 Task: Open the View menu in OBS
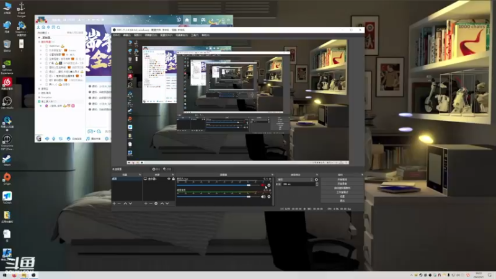[138, 35]
